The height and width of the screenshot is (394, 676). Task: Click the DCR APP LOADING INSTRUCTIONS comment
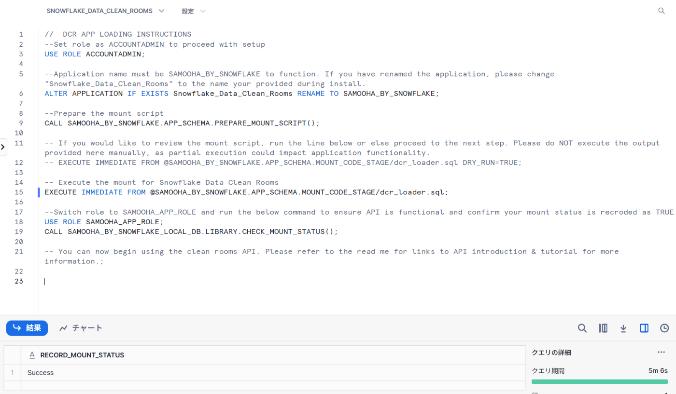[118, 34]
